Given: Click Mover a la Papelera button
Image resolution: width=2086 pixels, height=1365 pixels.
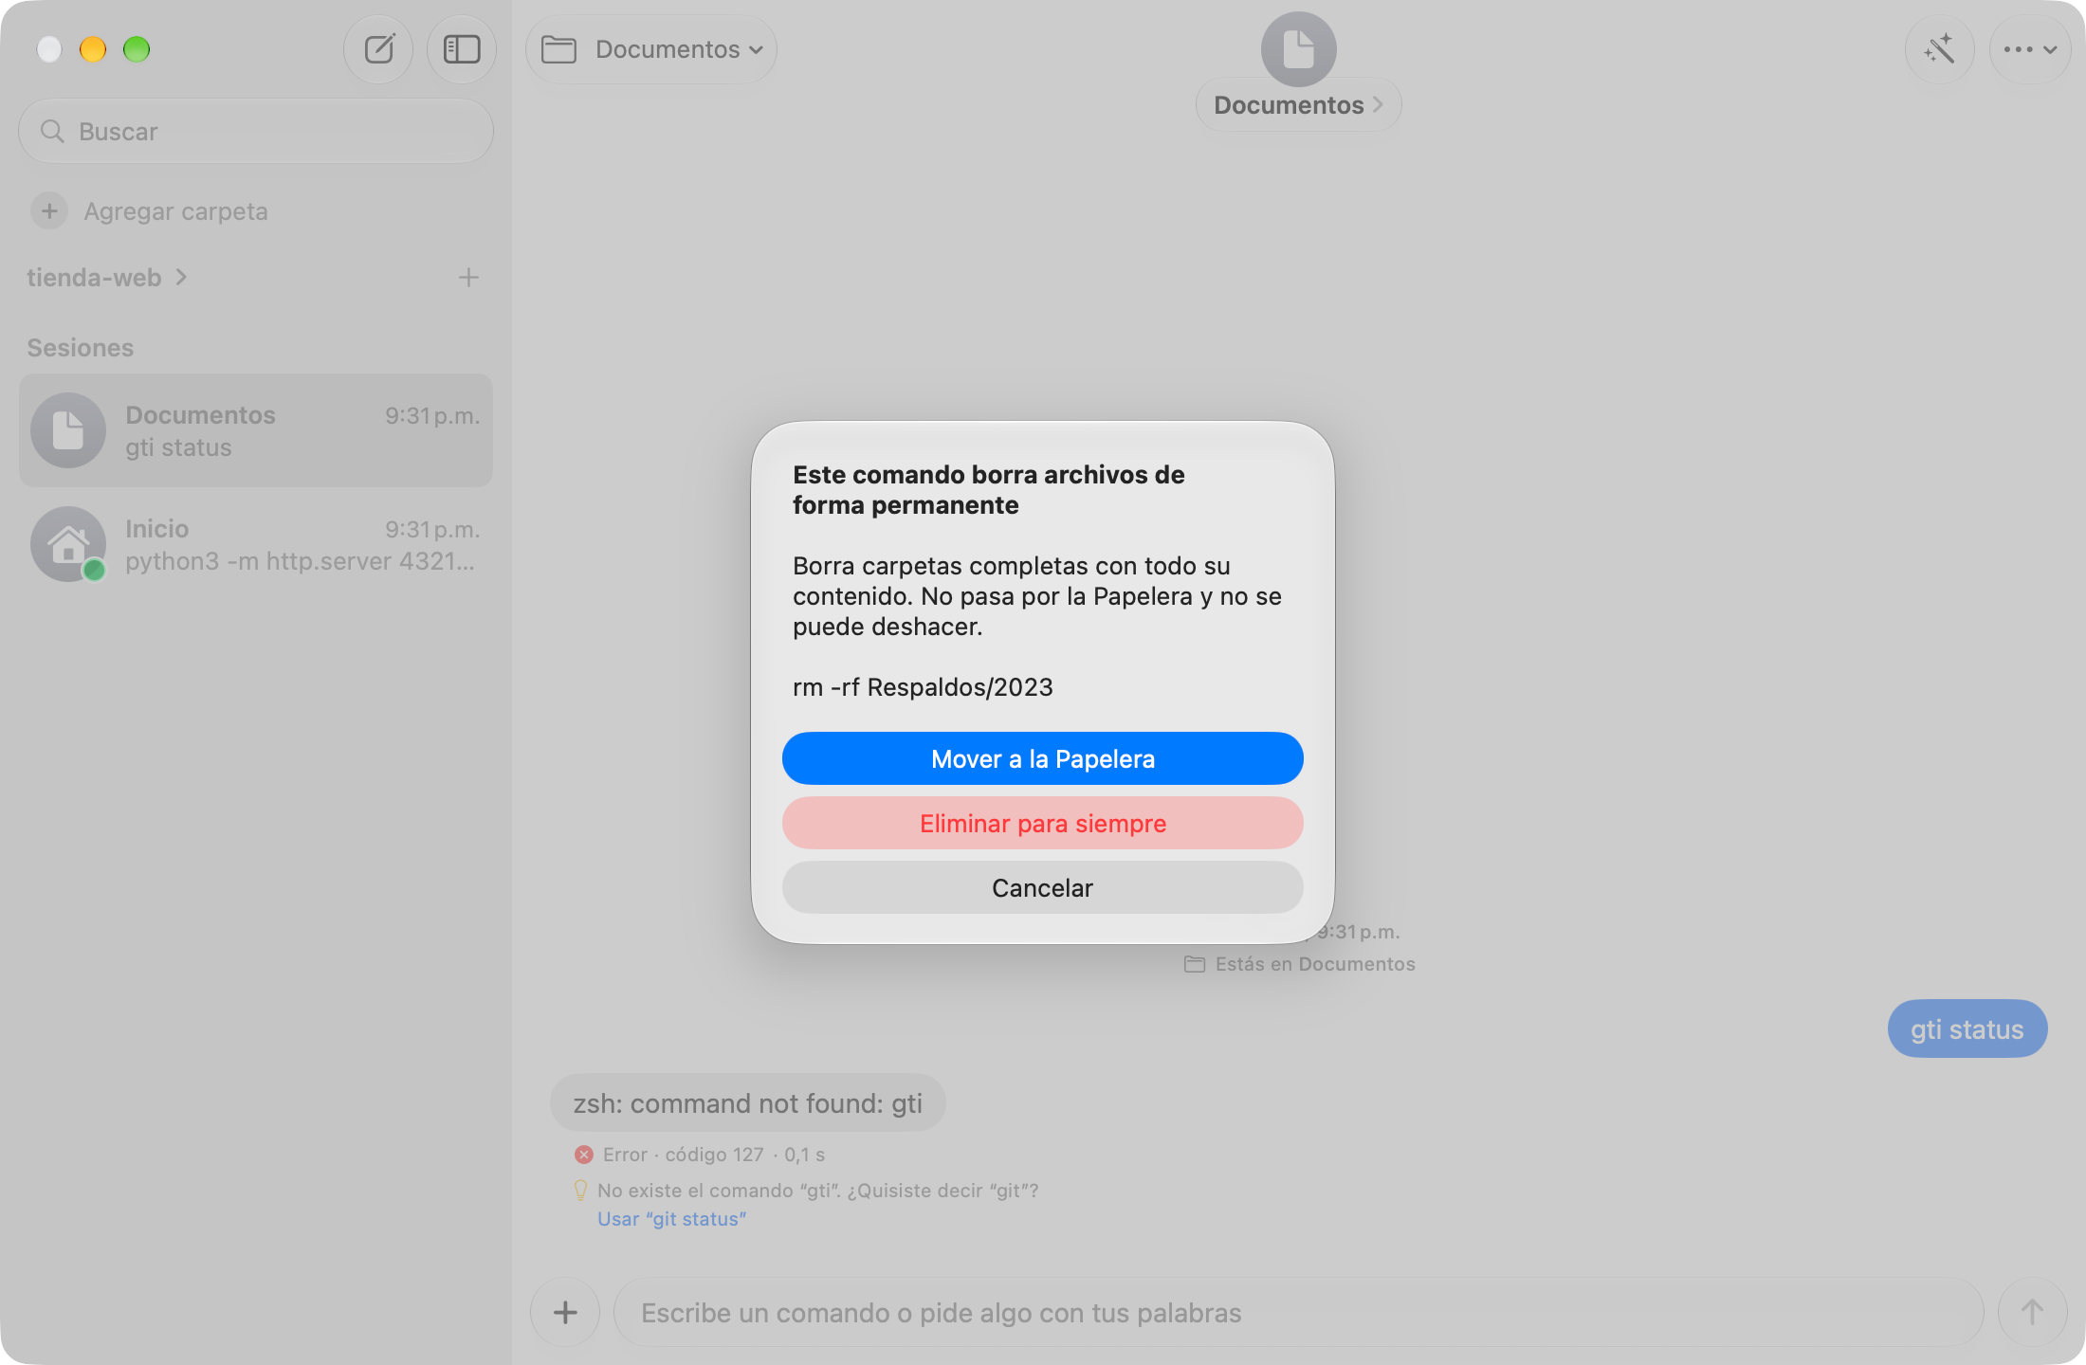Looking at the screenshot, I should click(x=1043, y=758).
